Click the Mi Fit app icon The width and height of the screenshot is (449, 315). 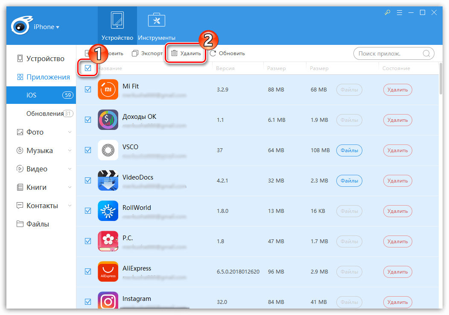click(x=108, y=89)
